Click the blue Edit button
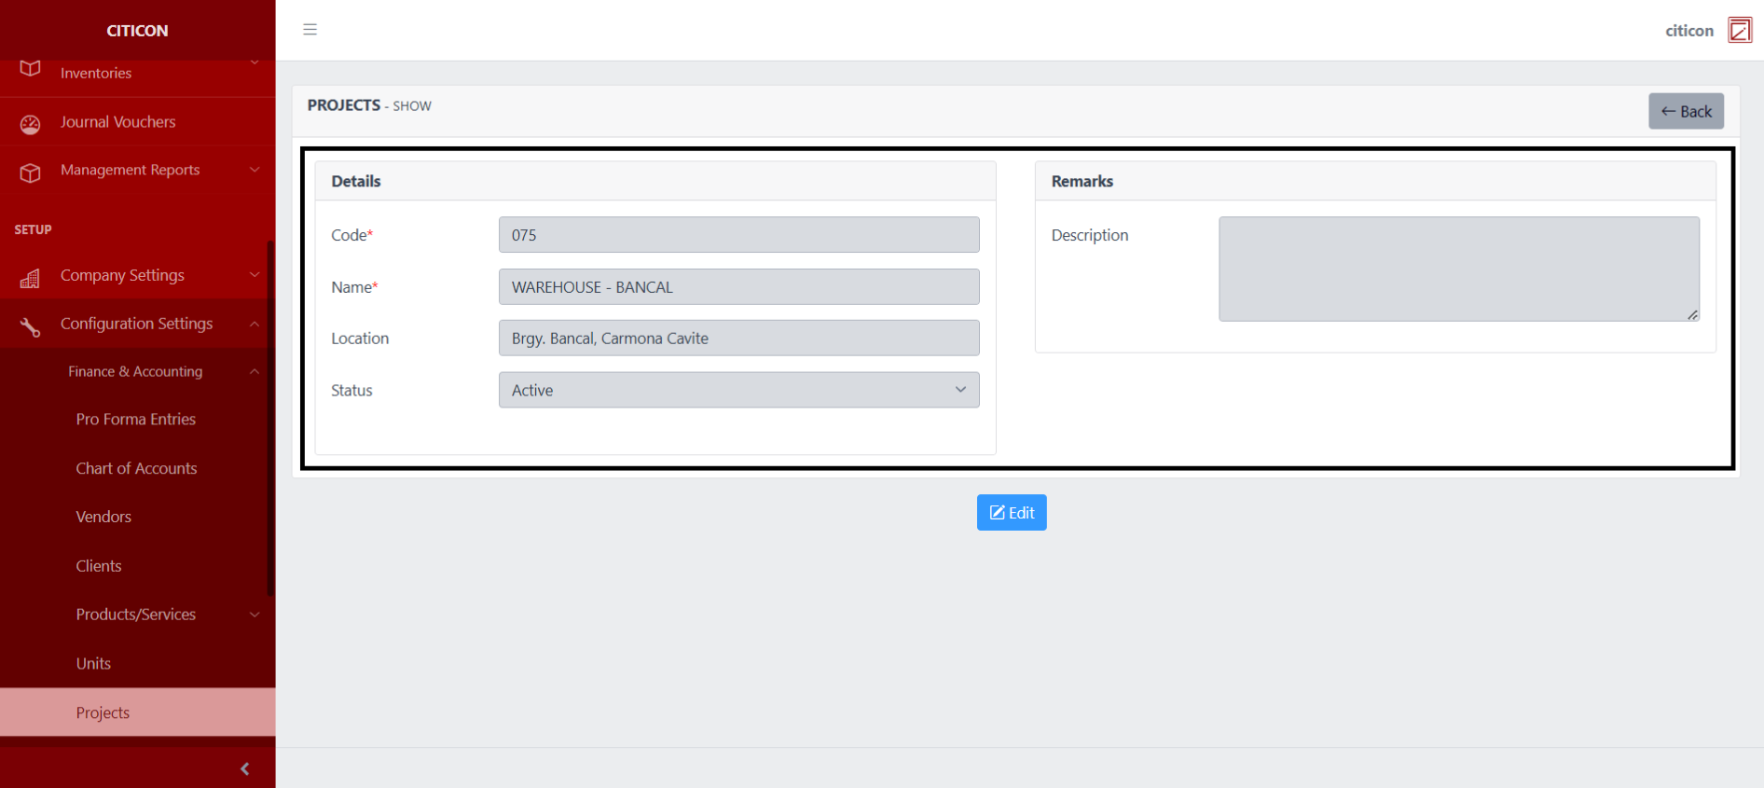Screen dimensions: 1764x788 click(x=1011, y=512)
